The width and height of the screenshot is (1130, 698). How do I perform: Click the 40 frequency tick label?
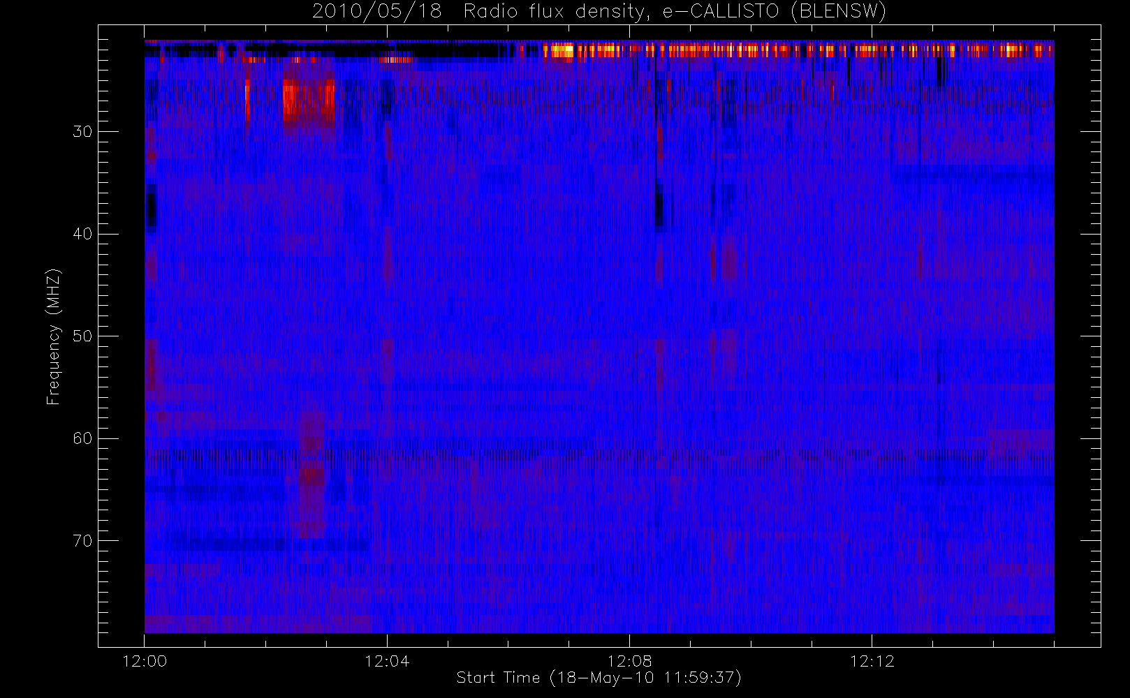click(82, 234)
